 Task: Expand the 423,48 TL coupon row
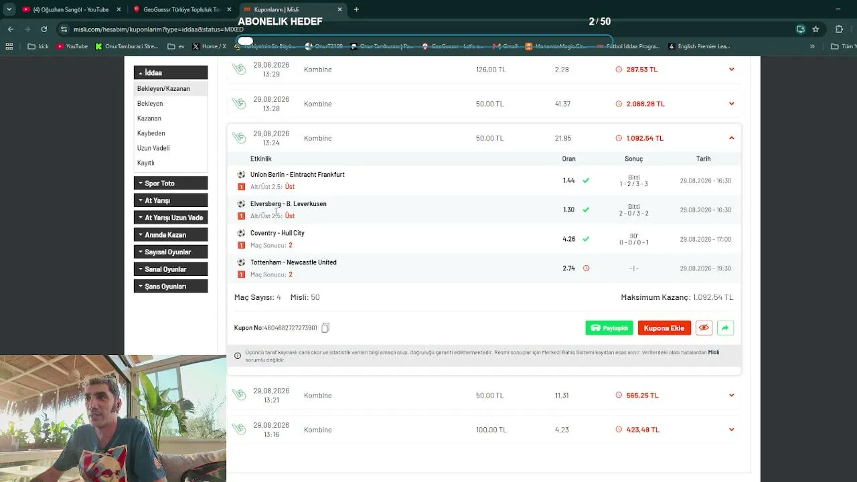click(731, 430)
